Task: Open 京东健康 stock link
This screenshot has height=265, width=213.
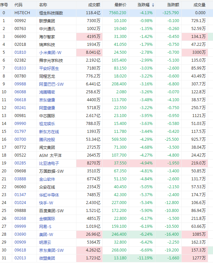Action: (x=47, y=100)
